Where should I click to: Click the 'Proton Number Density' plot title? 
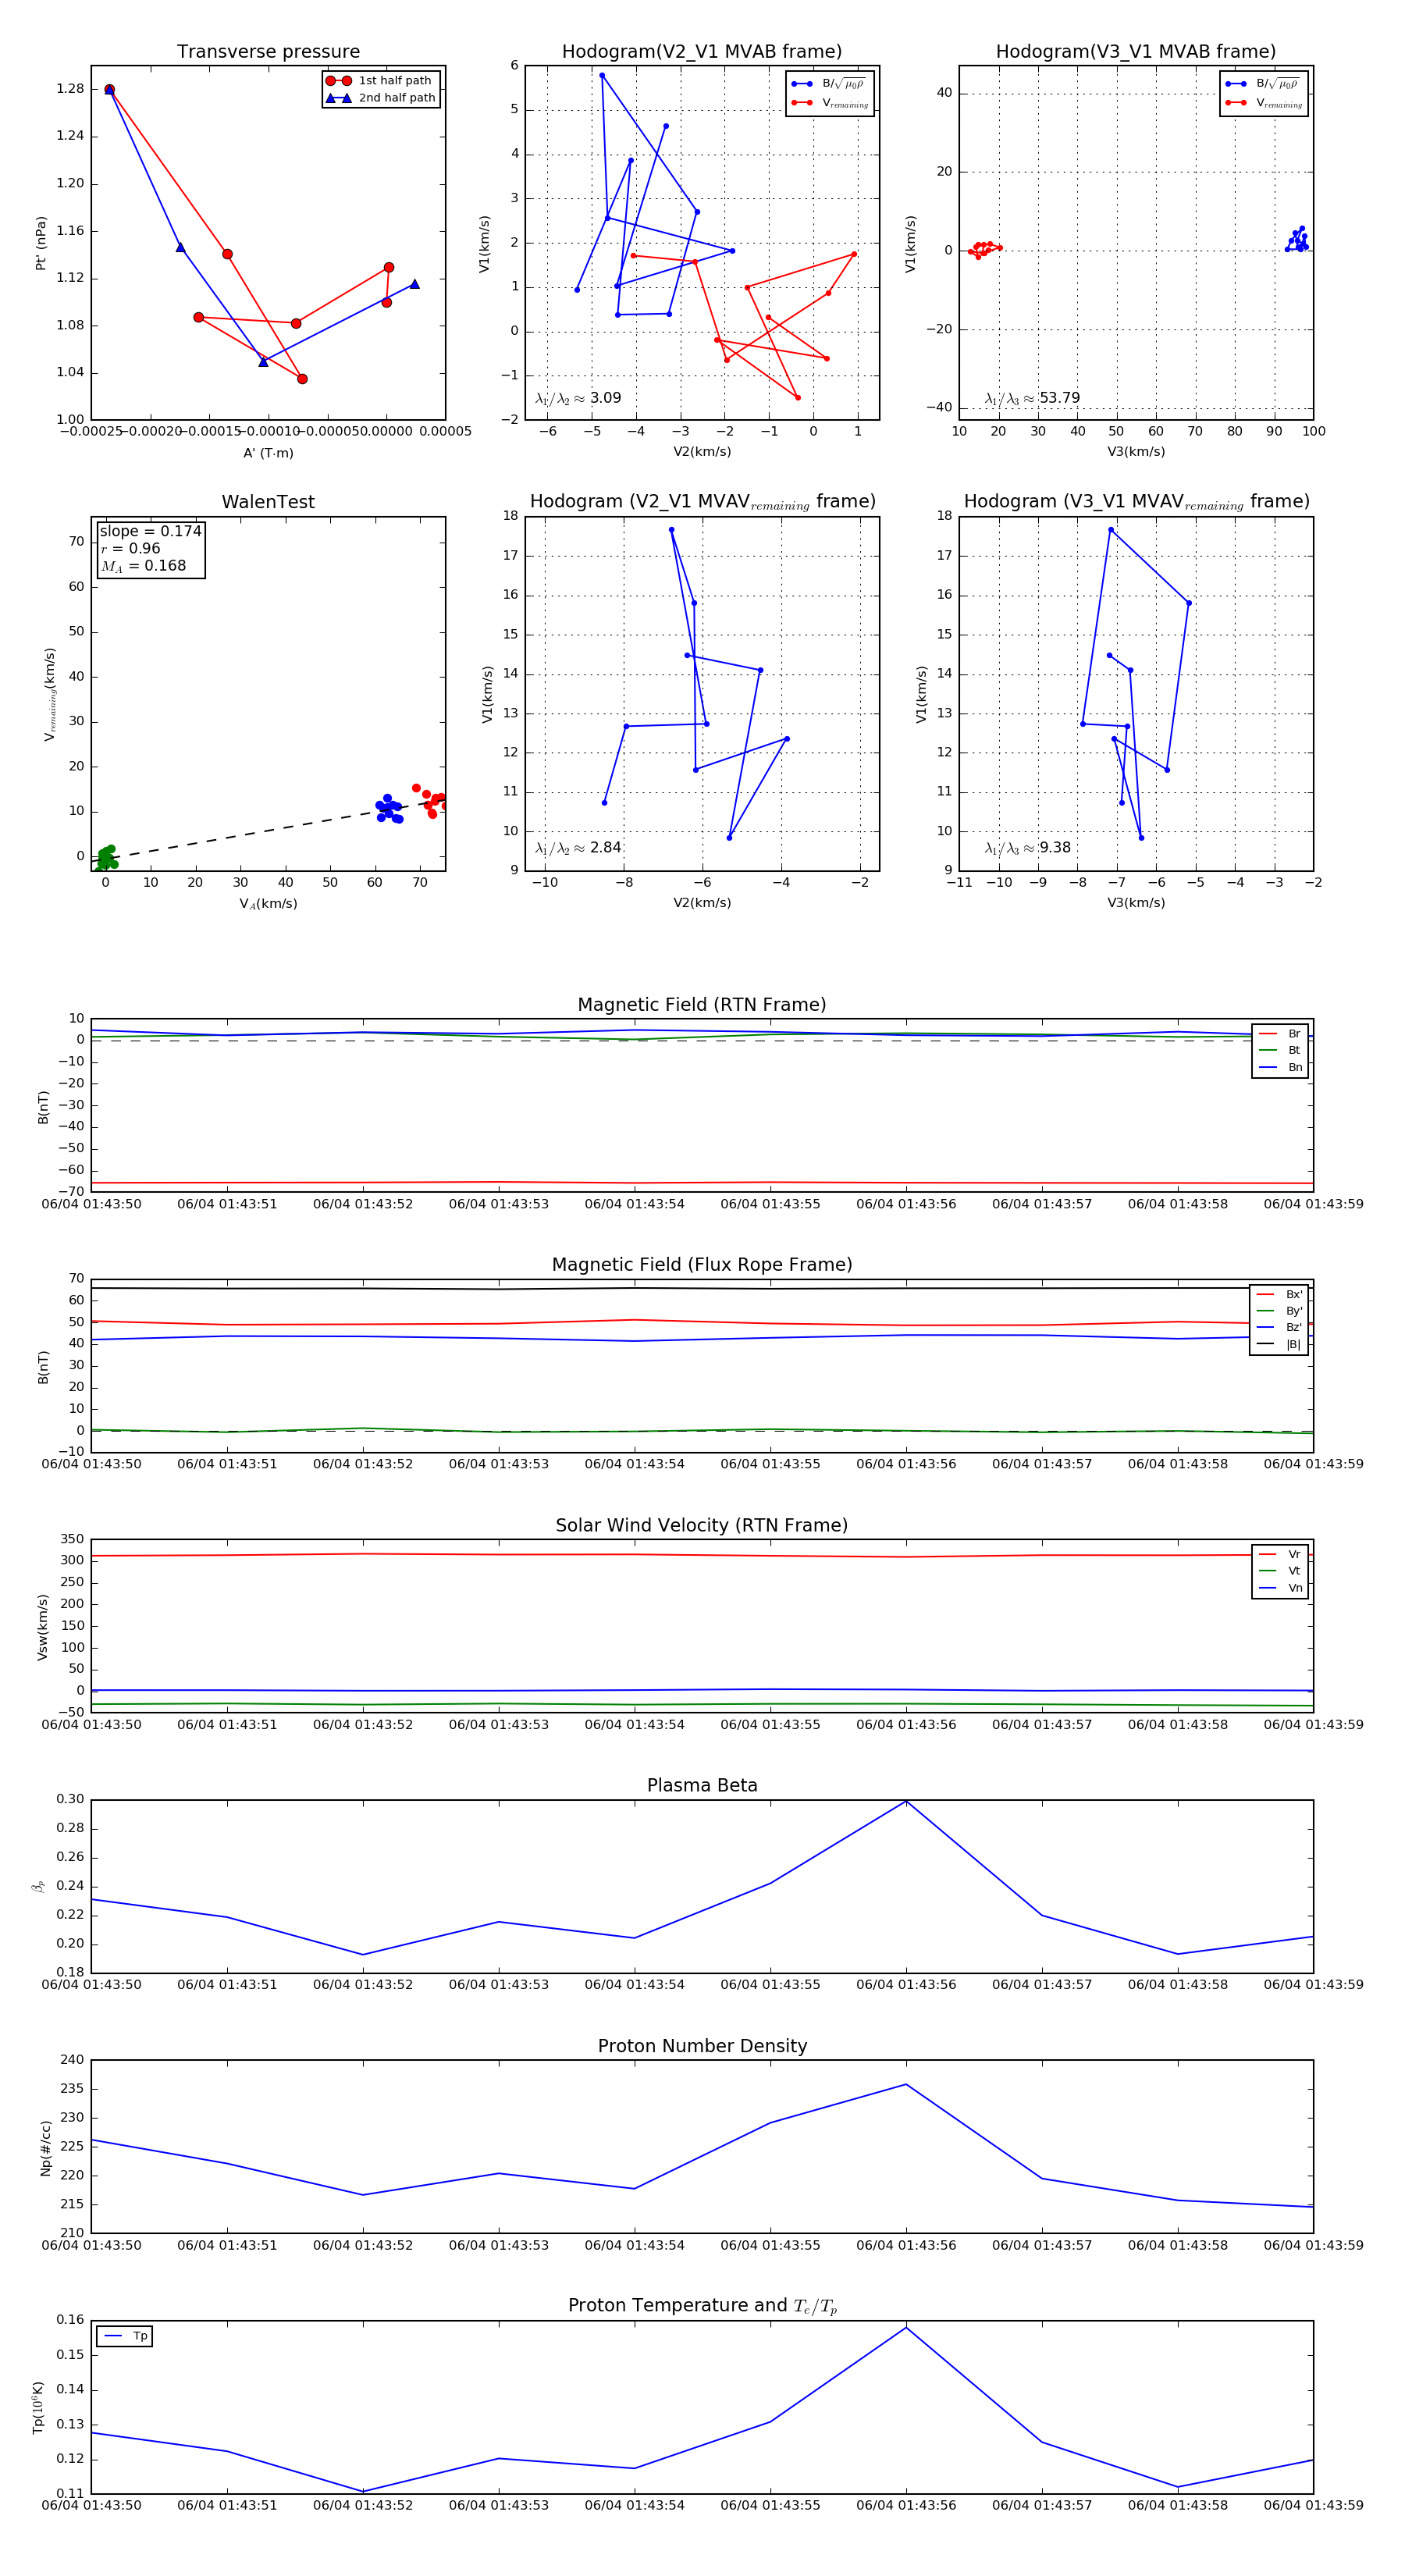tap(702, 2046)
